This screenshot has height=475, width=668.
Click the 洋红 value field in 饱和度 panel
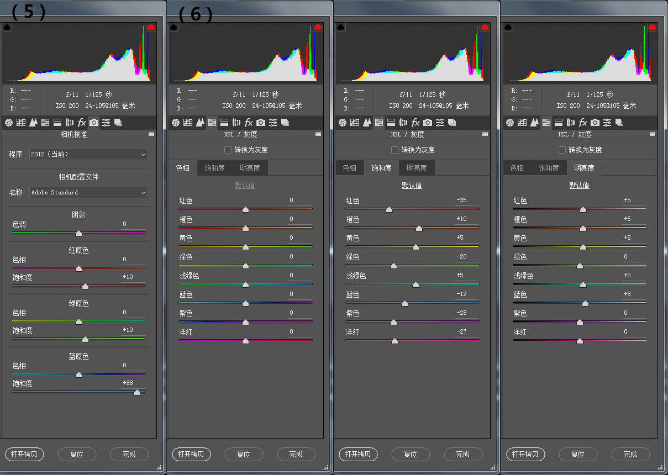(466, 332)
